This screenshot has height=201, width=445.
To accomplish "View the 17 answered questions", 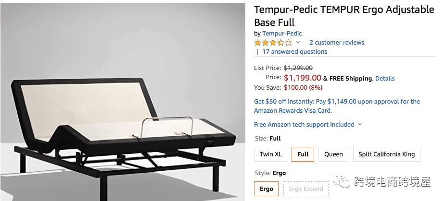I will coord(294,51).
